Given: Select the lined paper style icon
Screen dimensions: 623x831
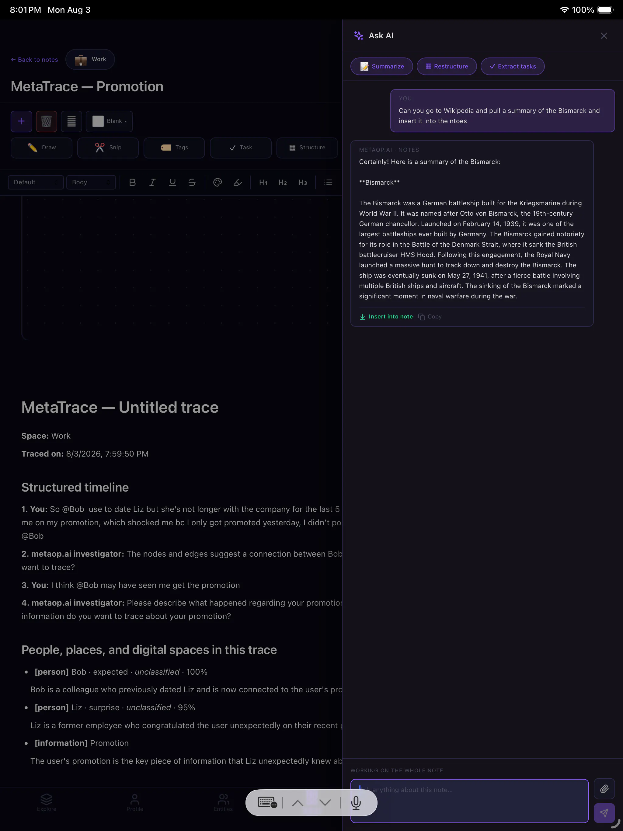Looking at the screenshot, I should click(71, 121).
